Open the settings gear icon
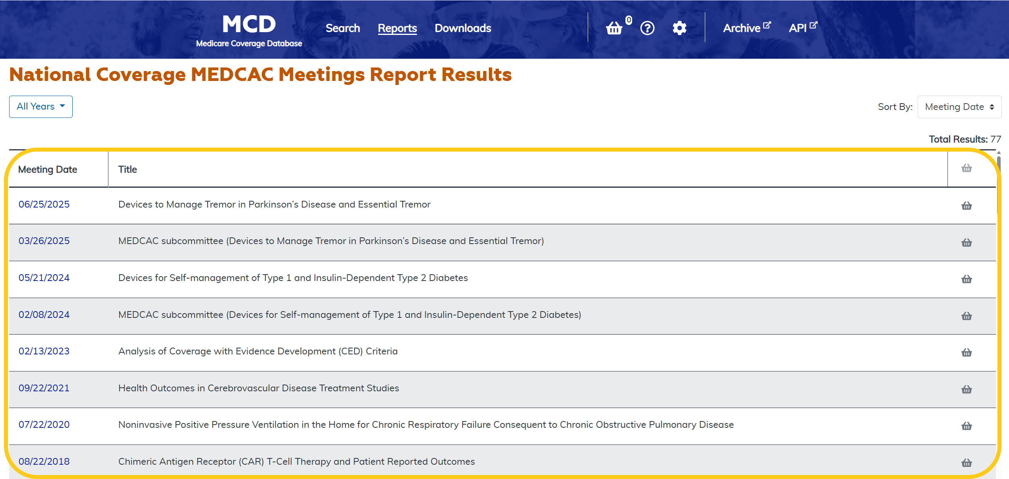This screenshot has height=479, width=1009. tap(679, 28)
